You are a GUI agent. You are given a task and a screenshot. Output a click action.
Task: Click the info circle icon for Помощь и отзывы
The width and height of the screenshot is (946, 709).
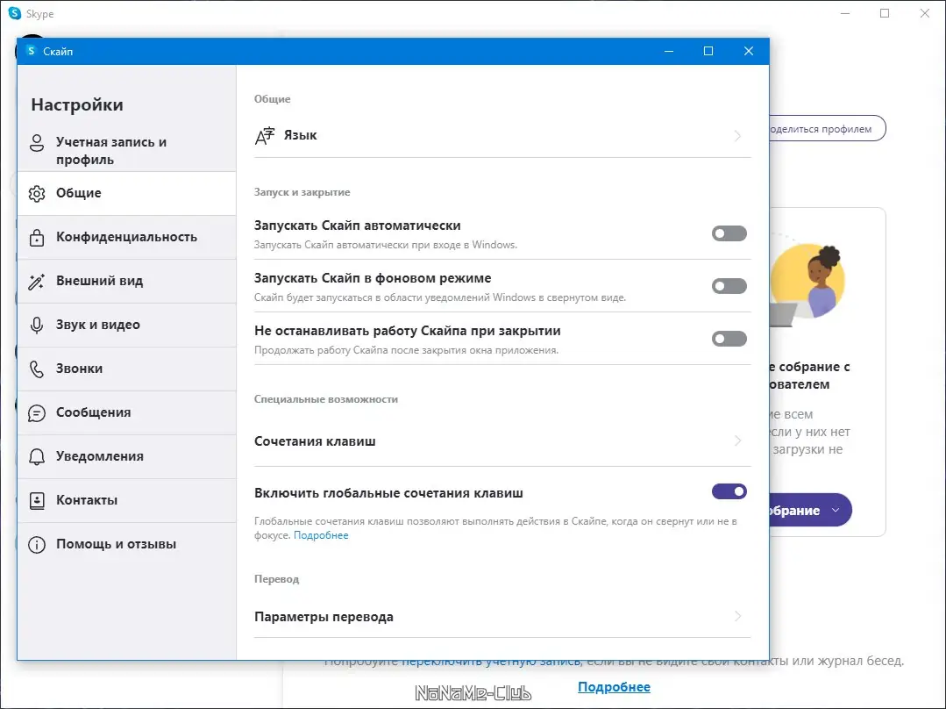(37, 545)
